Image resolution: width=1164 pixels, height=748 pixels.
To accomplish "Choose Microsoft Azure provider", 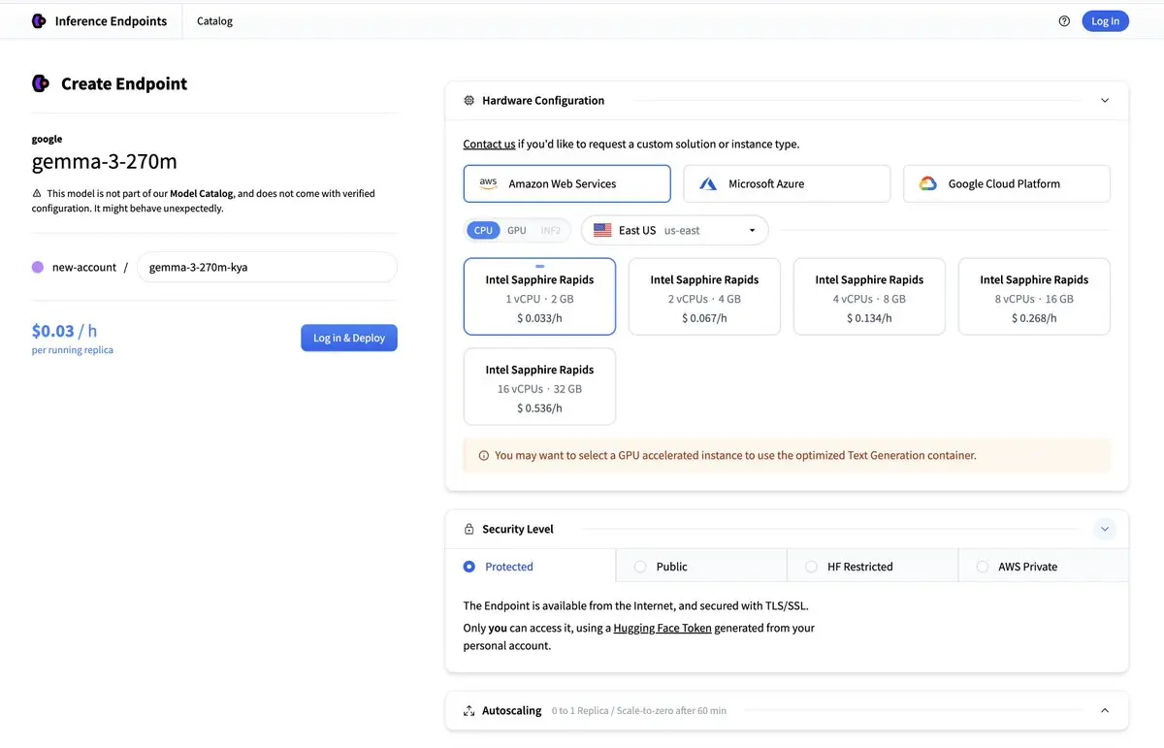I will 787,183.
